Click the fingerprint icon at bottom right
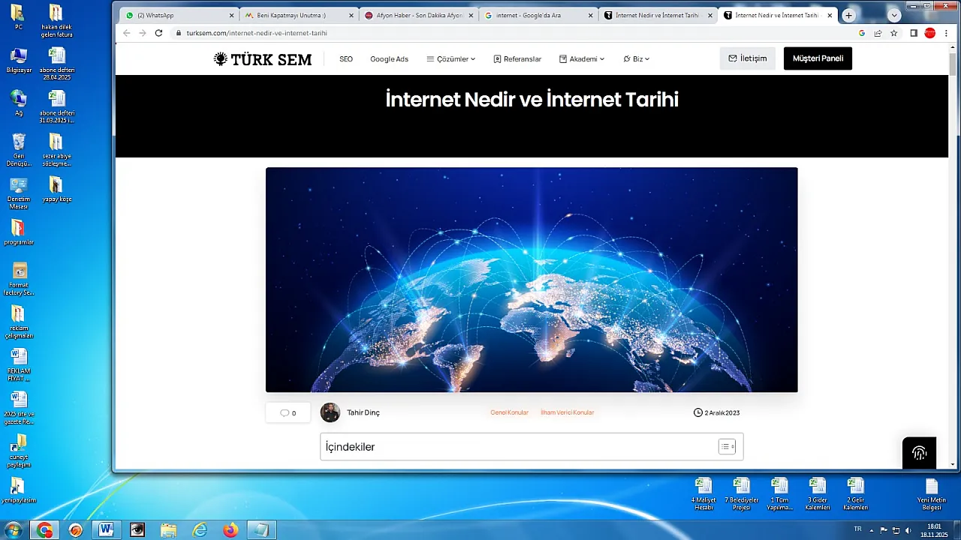Image resolution: width=961 pixels, height=540 pixels. coord(919,453)
